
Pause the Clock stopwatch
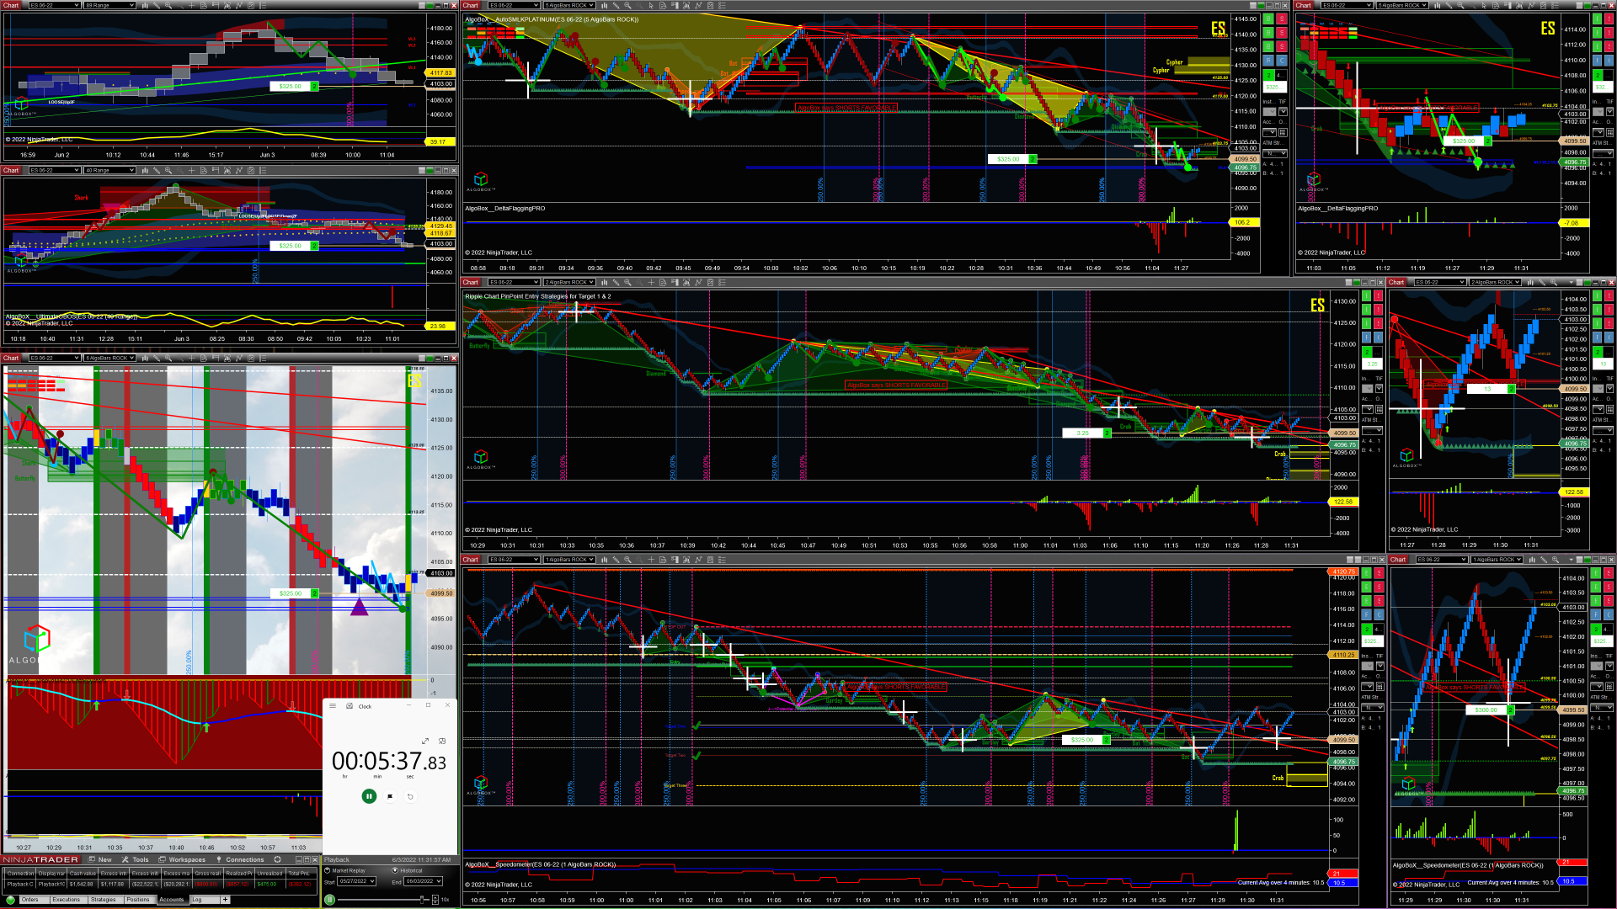coord(369,796)
